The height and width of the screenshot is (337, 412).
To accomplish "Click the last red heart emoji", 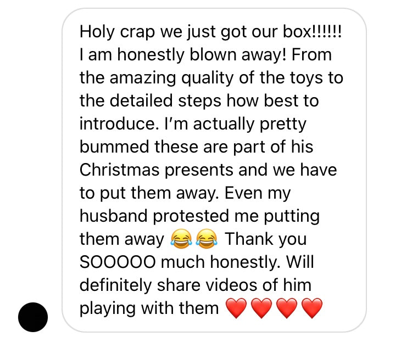I will click(312, 308).
